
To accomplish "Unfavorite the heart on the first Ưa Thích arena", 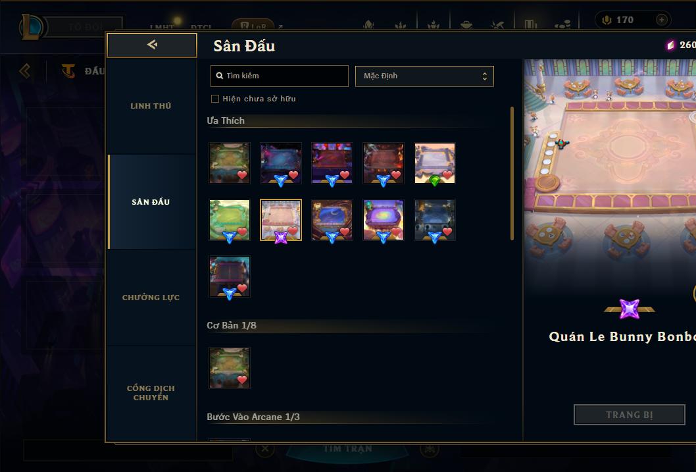I will [242, 175].
